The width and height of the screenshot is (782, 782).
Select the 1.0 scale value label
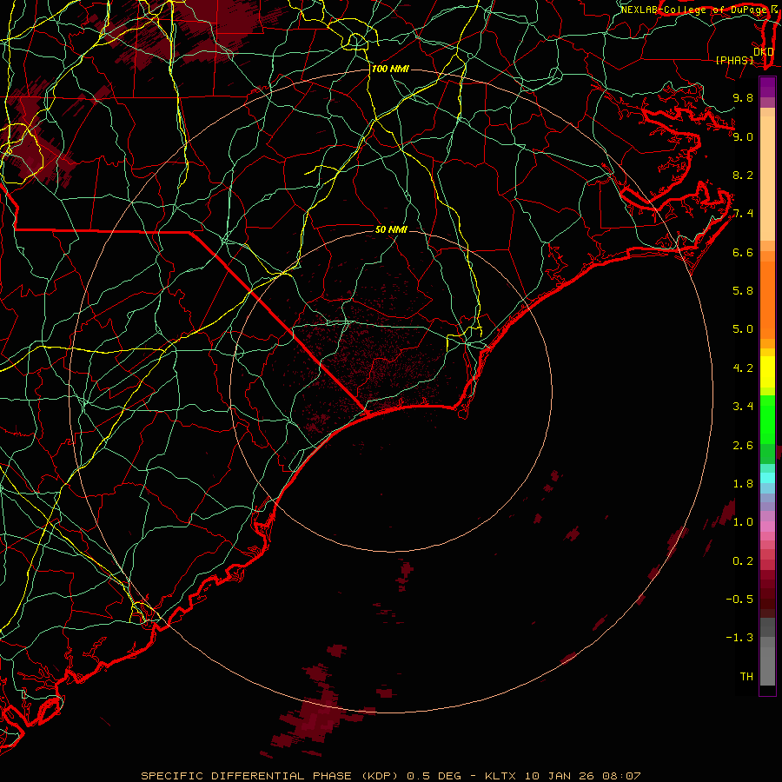pos(743,522)
